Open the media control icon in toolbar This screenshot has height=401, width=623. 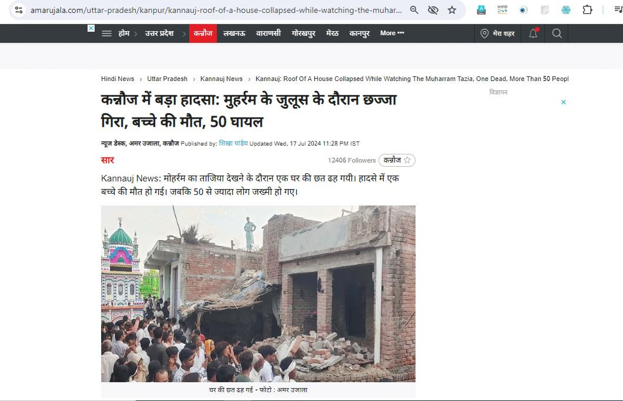point(618,9)
